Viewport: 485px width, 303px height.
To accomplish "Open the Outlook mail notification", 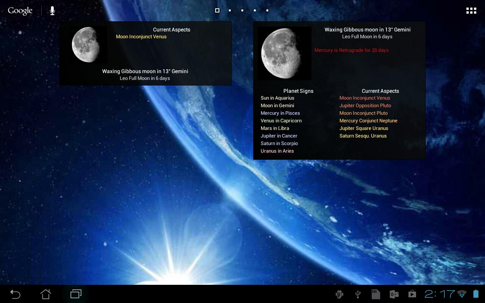I will click(x=394, y=294).
